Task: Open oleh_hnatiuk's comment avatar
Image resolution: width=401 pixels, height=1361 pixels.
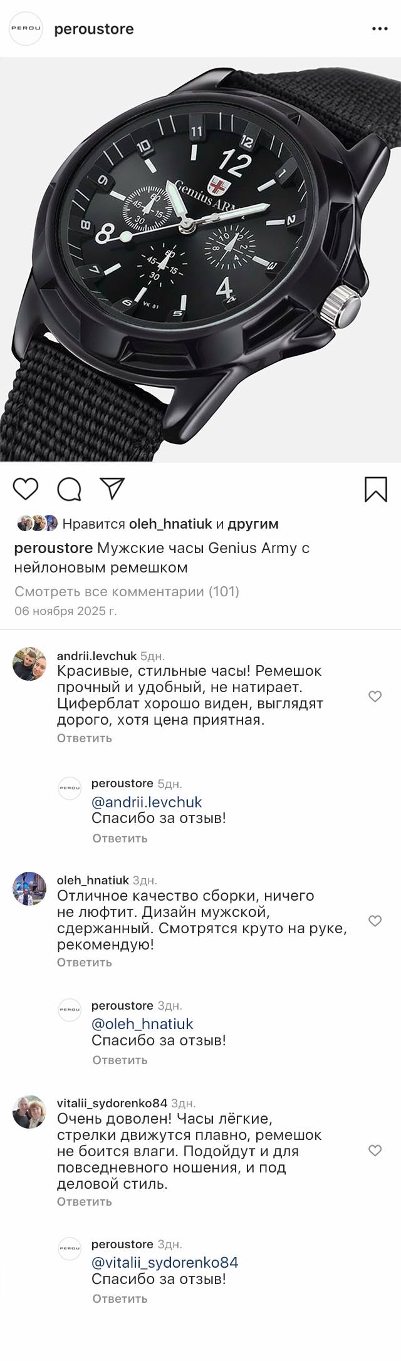Action: point(29,888)
